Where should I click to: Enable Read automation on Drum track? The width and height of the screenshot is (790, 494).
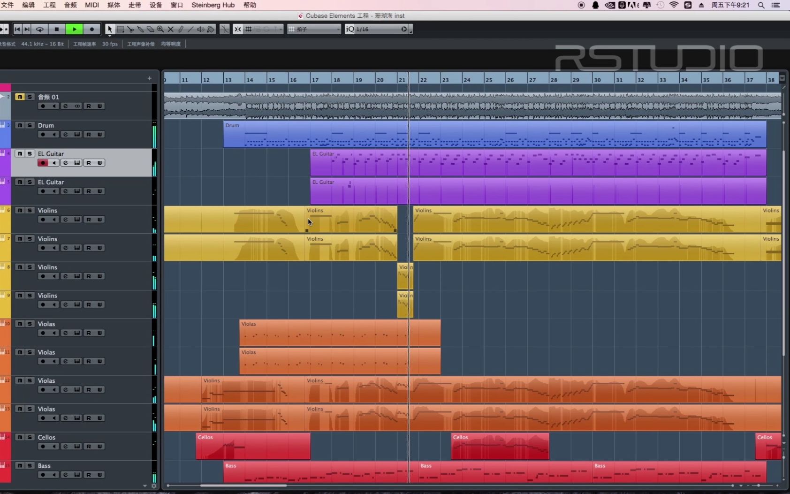coord(89,135)
